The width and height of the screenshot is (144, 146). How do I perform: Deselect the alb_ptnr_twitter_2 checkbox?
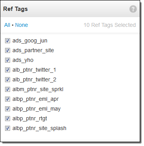click(7, 79)
